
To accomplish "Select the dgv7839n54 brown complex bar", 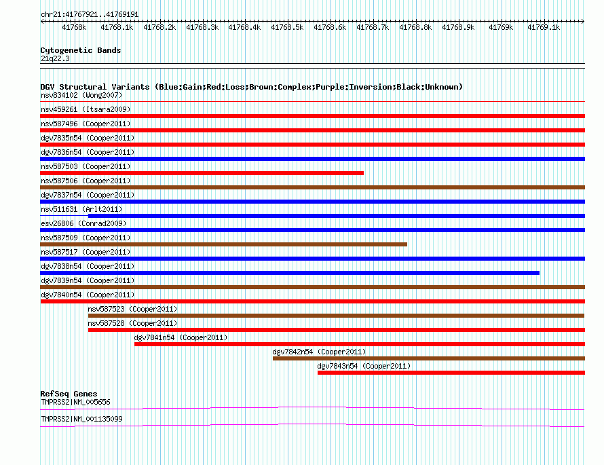I will [x=312, y=287].
